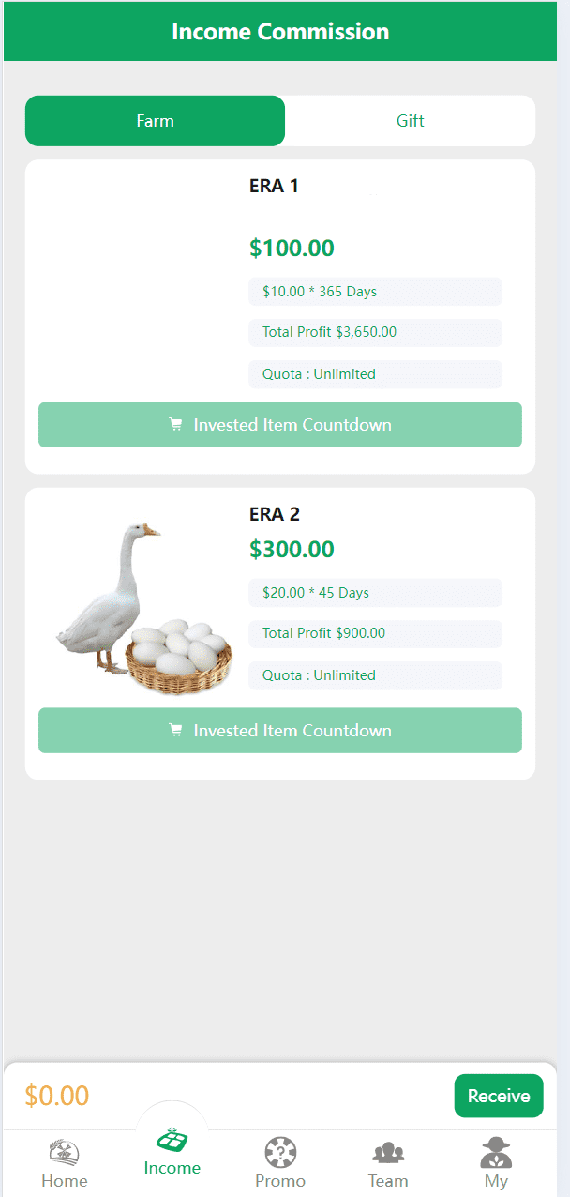Open the Promo question mark icon
This screenshot has width=570, height=1197.
[280, 1153]
